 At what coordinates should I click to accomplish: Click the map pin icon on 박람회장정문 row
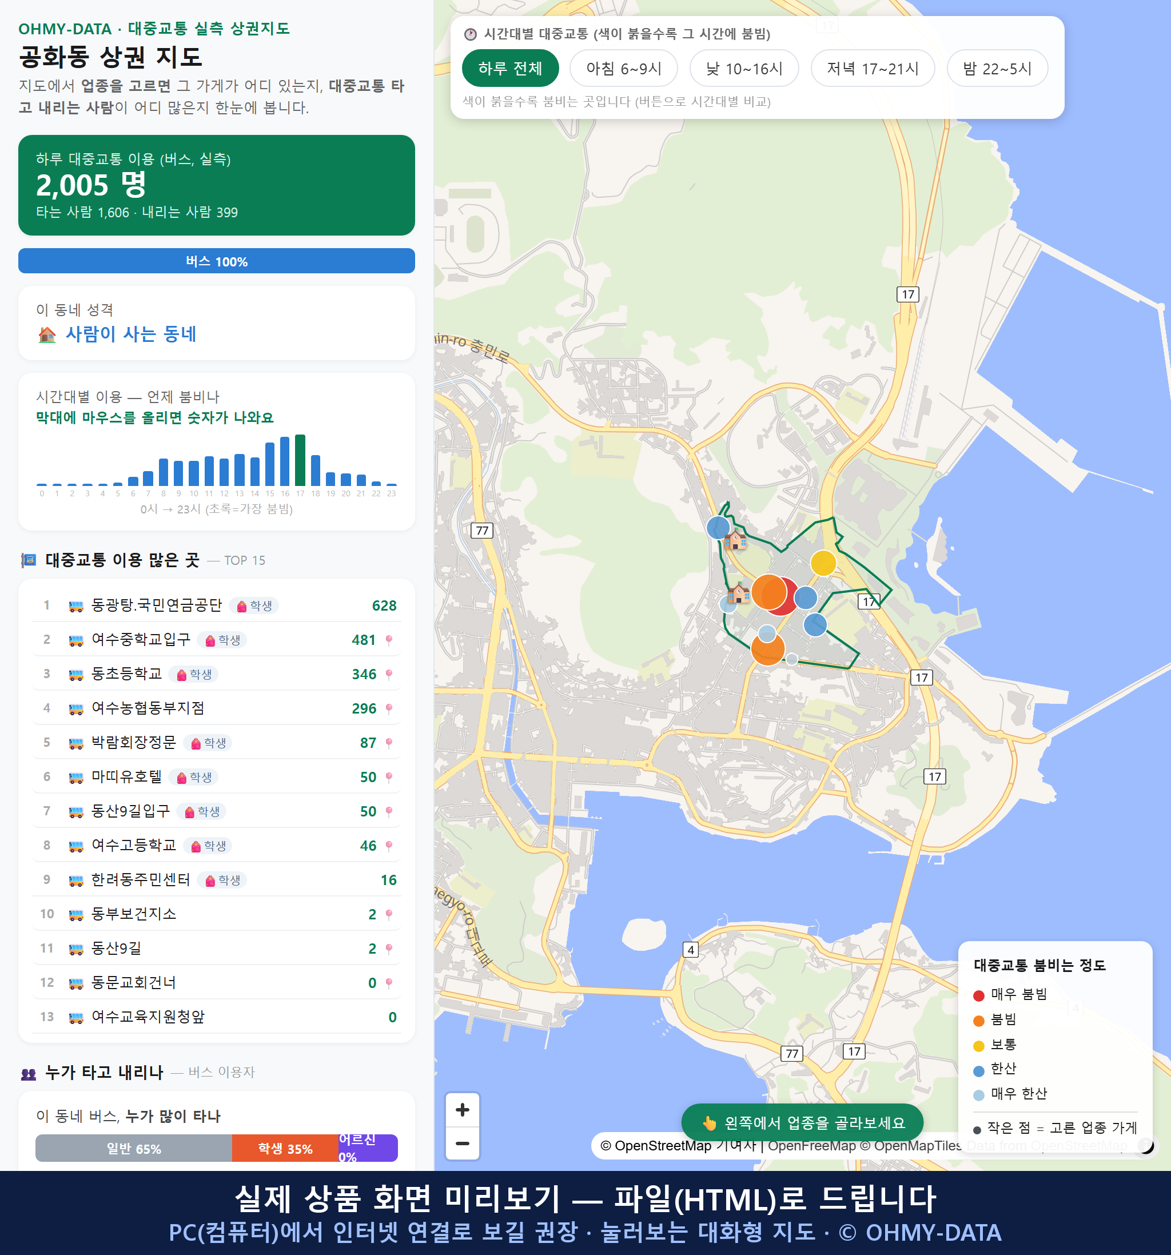click(x=389, y=743)
